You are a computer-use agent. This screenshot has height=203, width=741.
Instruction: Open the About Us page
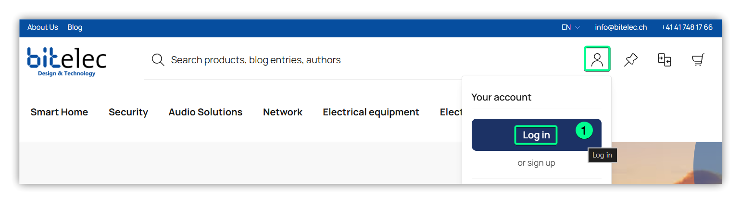point(43,27)
